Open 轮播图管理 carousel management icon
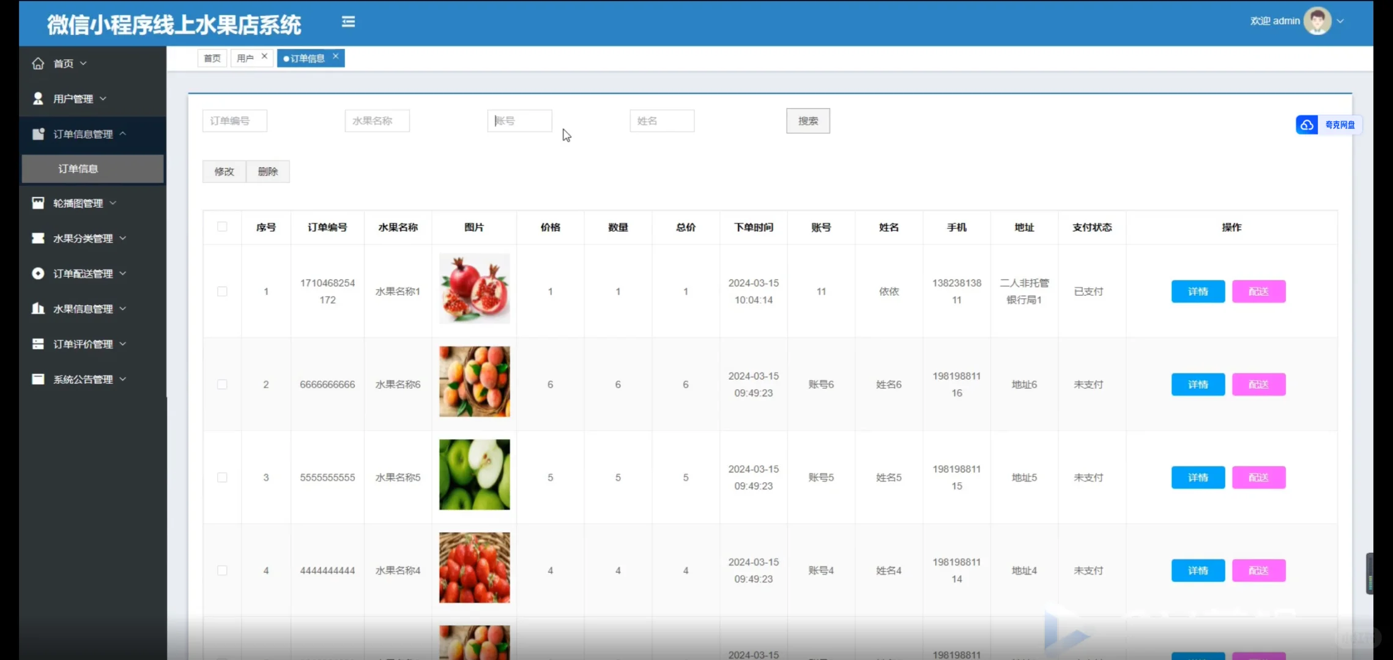 click(38, 202)
